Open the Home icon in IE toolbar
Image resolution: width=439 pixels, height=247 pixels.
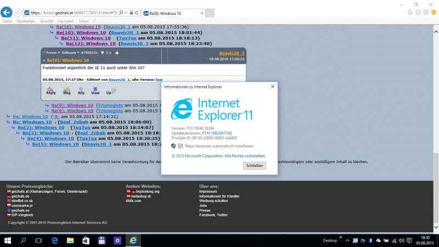pos(410,12)
